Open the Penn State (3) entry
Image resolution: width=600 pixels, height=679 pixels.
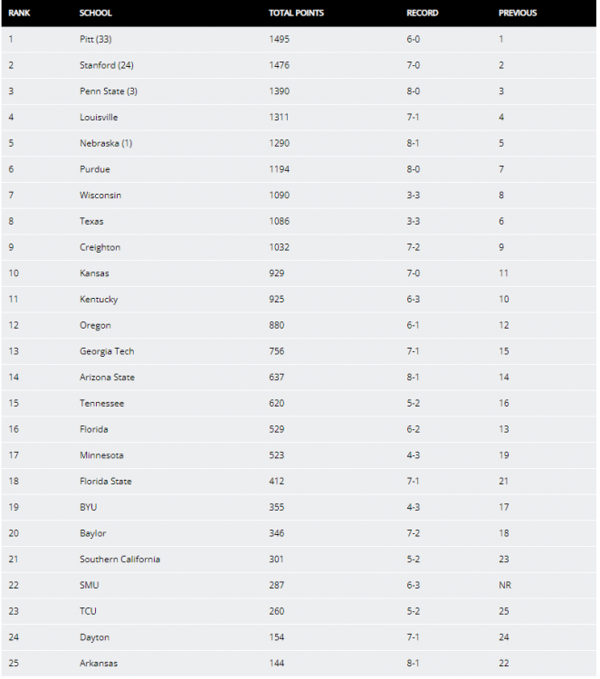pos(109,91)
